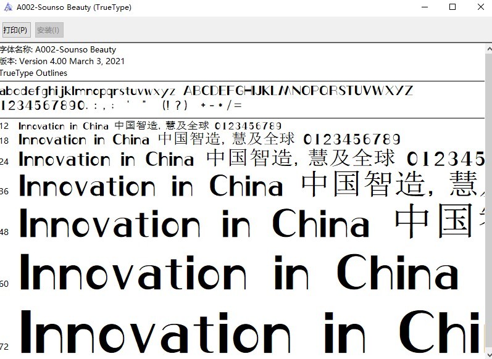Click the greyed-out 安装(I) install button

[48, 30]
